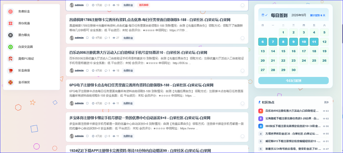Click the green 白菜交流圈 icon
This screenshot has width=343, height=153.
tap(10, 47)
